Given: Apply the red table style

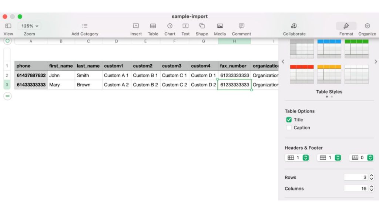Looking at the screenshot, I should click(302, 74).
